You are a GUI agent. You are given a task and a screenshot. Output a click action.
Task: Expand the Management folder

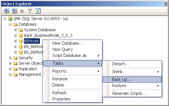coord(10,74)
